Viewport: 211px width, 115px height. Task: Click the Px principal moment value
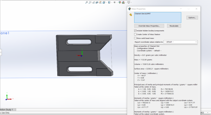(x=167, y=89)
